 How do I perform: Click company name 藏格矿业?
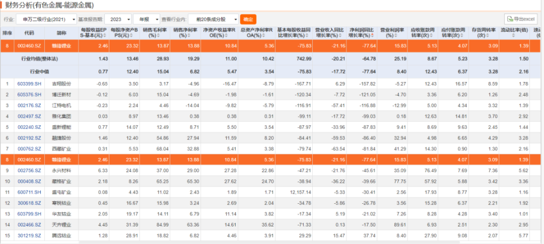pyautogui.click(x=61, y=181)
